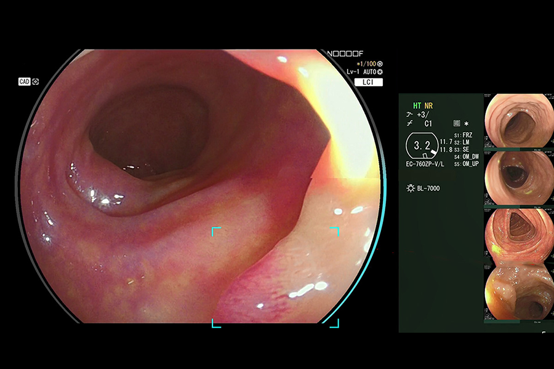Toggle the green HT indicator
554x369 pixels.
[417, 106]
